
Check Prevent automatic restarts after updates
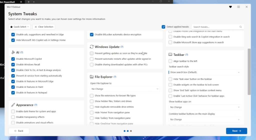92,59
